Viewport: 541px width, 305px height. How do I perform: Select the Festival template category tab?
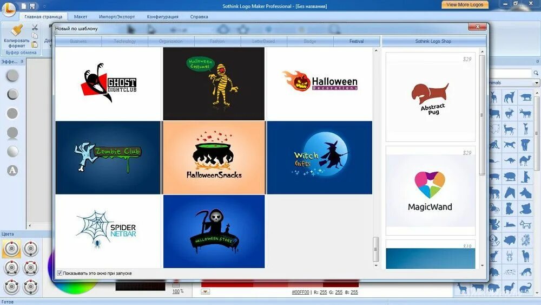[x=357, y=41]
